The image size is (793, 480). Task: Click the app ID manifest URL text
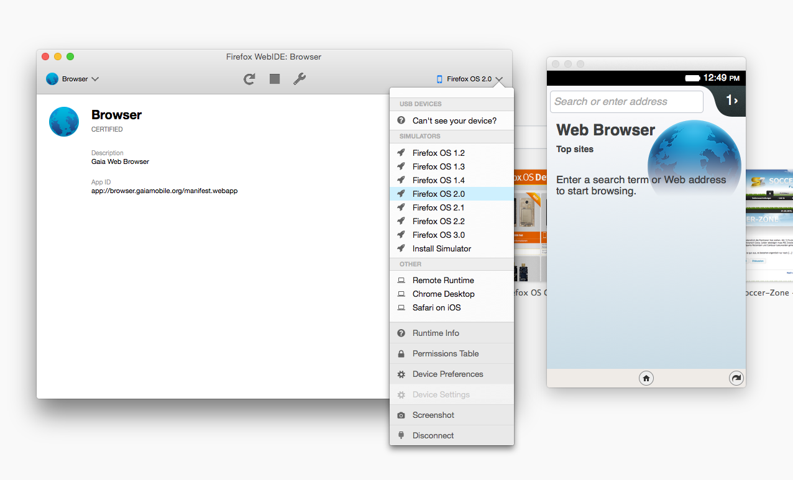[165, 191]
